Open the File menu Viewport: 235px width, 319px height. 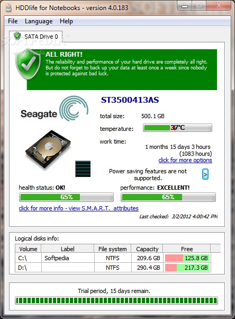point(13,21)
